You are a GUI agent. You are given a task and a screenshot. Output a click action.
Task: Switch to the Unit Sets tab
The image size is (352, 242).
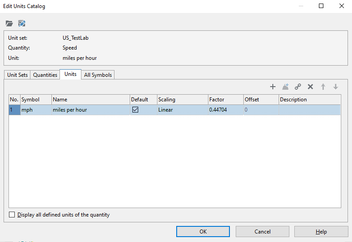[x=17, y=75]
